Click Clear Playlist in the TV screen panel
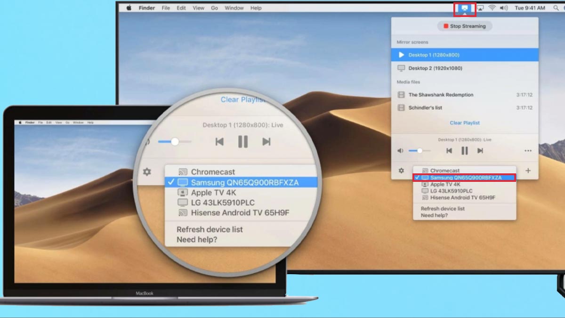The width and height of the screenshot is (565, 318). coord(465,123)
